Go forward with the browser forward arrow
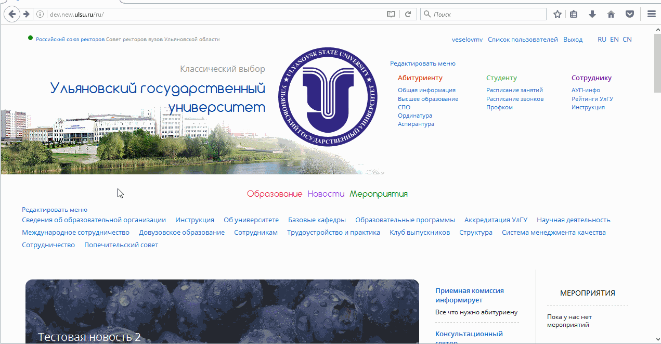The width and height of the screenshot is (661, 344). (26, 14)
